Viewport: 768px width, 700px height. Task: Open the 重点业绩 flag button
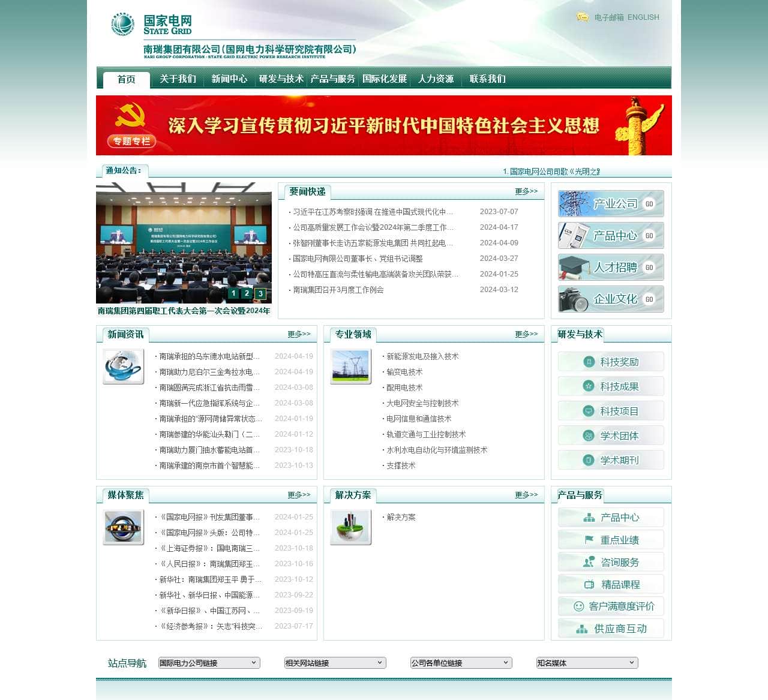(611, 540)
